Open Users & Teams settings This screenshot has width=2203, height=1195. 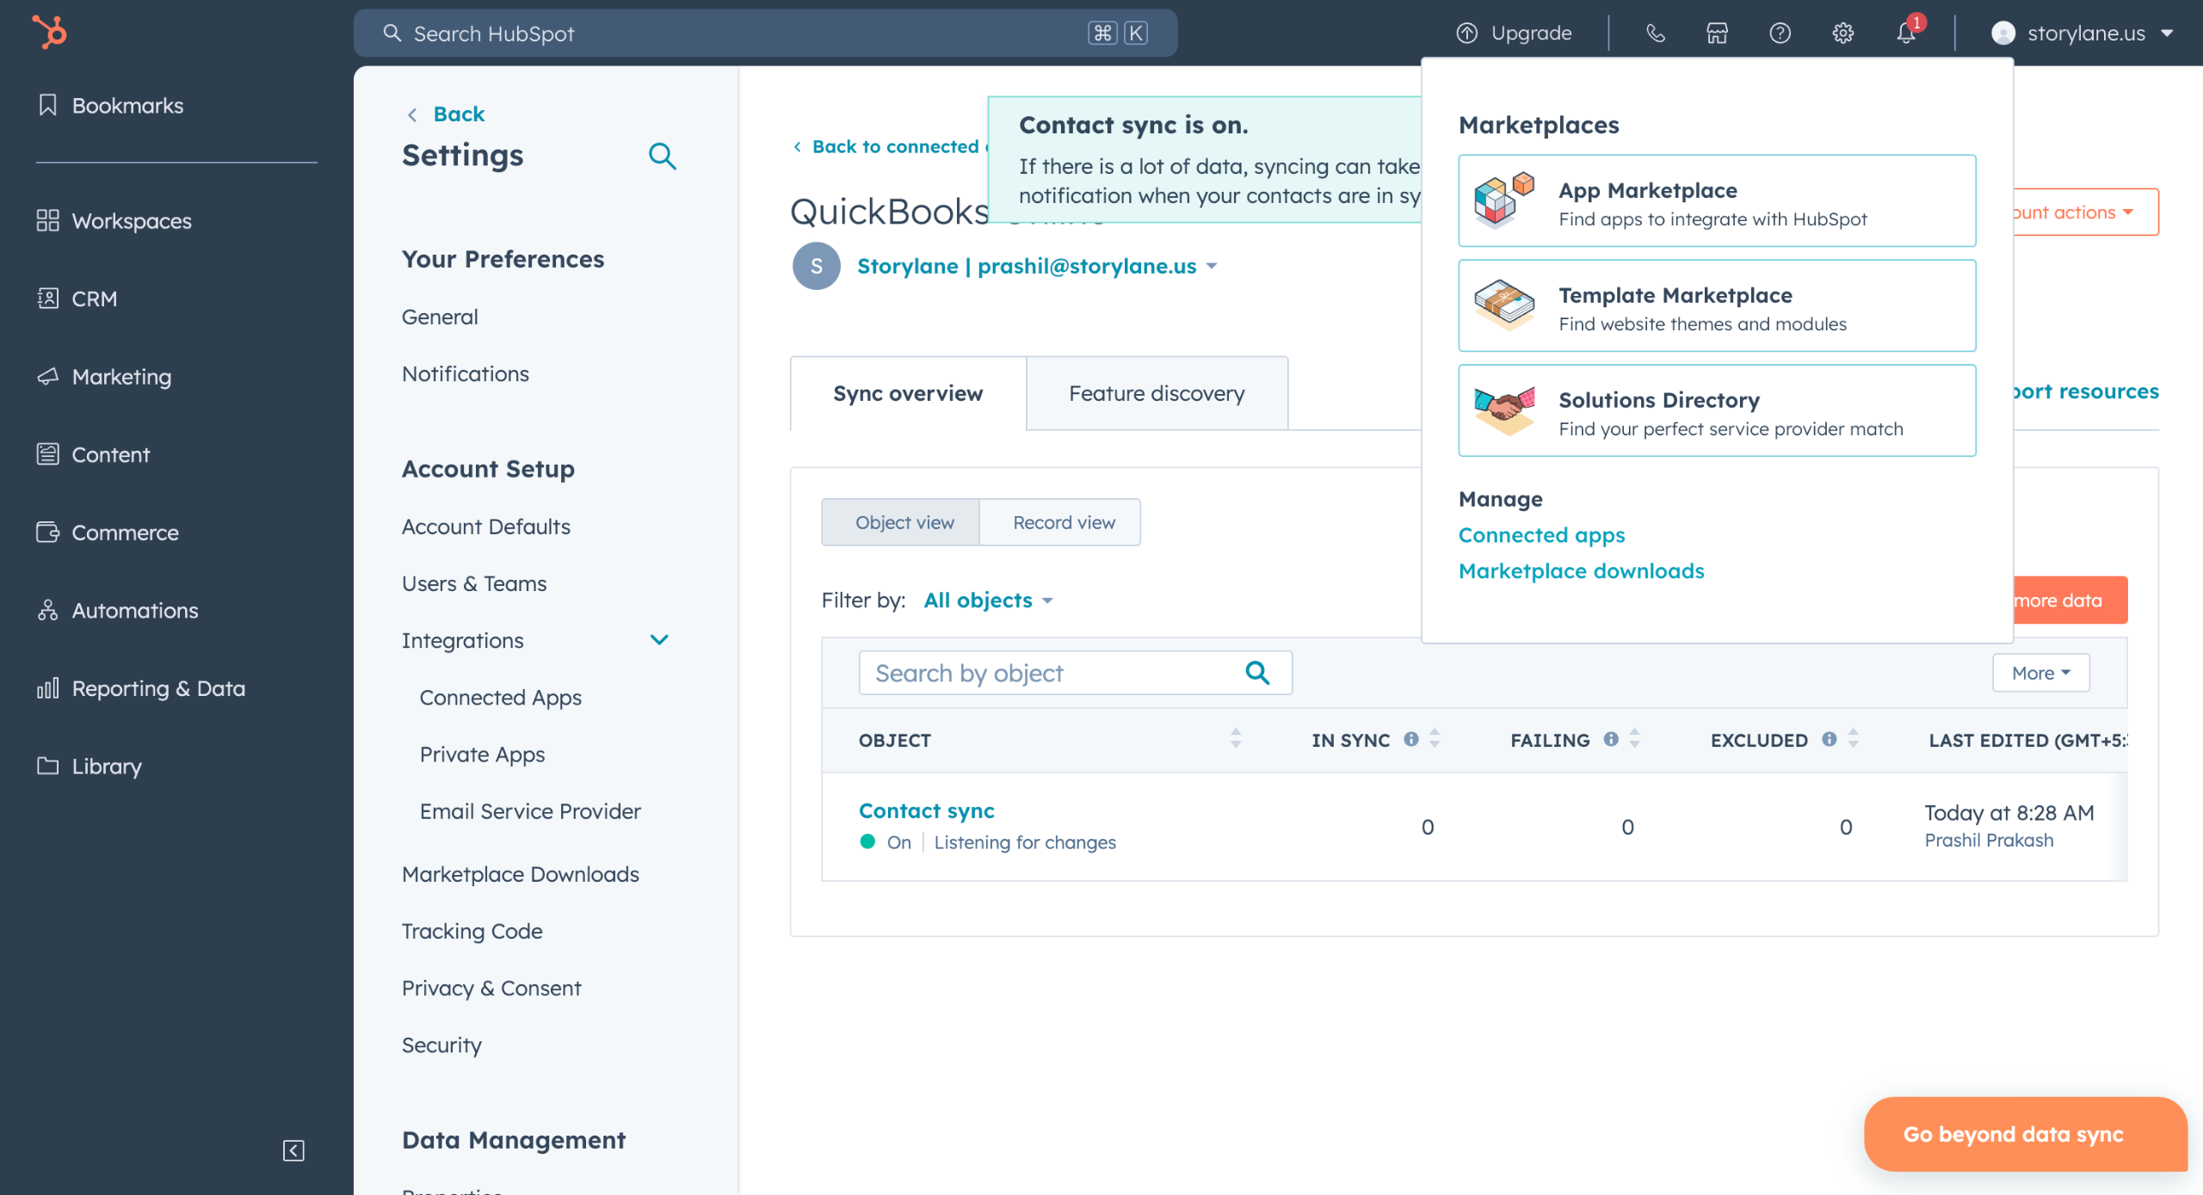point(474,584)
